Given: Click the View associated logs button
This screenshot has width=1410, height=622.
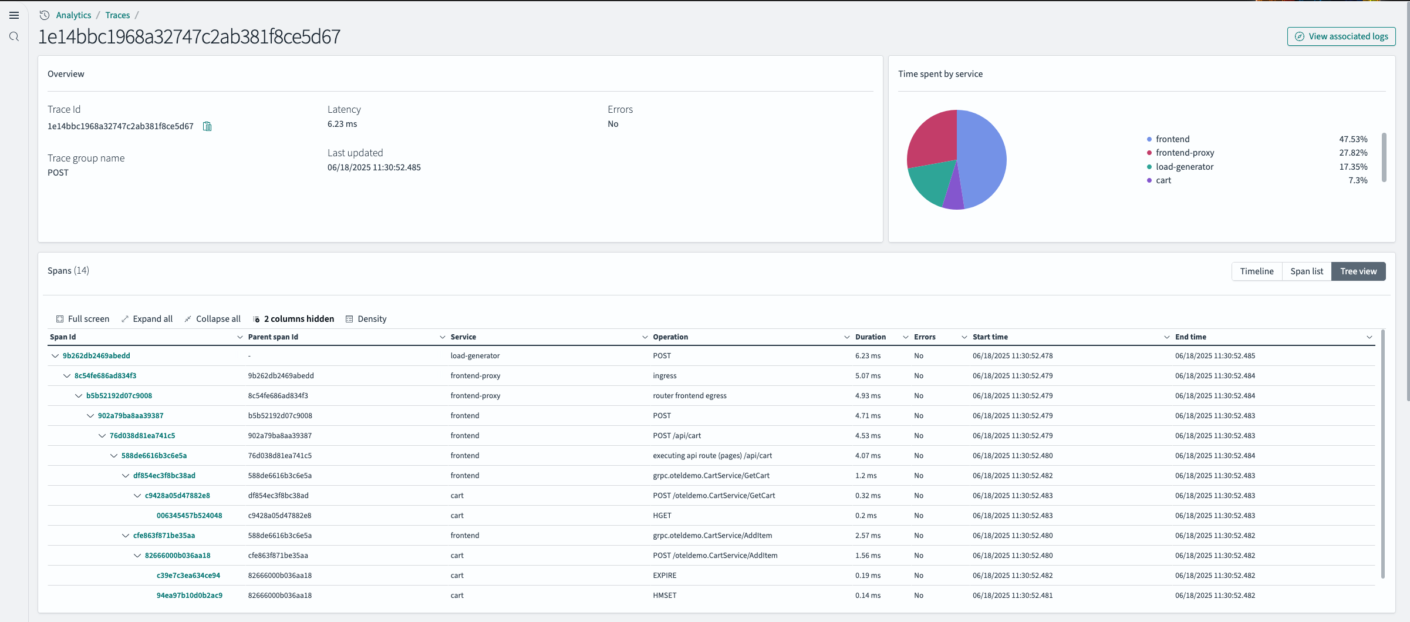Looking at the screenshot, I should coord(1341,36).
